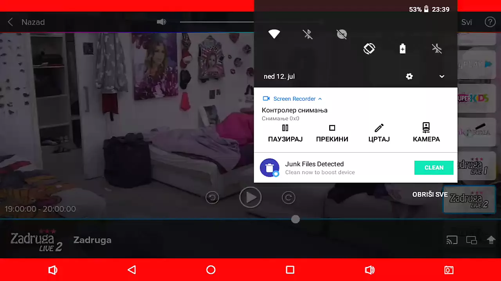
Task: Open help question mark icon
Action: click(490, 22)
